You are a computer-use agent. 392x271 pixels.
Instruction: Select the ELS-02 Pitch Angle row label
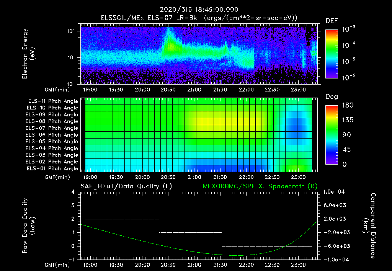point(52,162)
